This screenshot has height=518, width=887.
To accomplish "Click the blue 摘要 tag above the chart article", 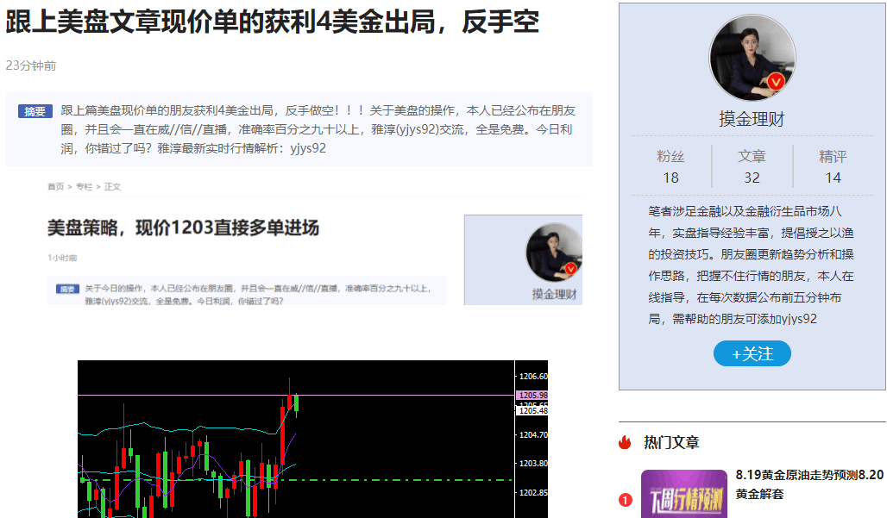I will tap(35, 111).
